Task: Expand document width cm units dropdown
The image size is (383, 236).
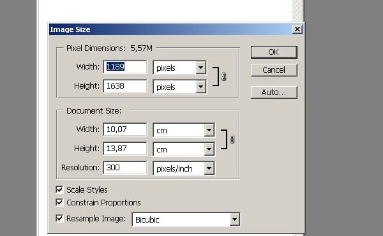Action: [x=184, y=130]
